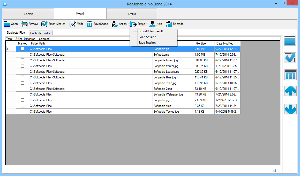Viewport: 300px width, 176px height.
Task: Click the 7.97 MB file size cell
Action: click(x=204, y=49)
